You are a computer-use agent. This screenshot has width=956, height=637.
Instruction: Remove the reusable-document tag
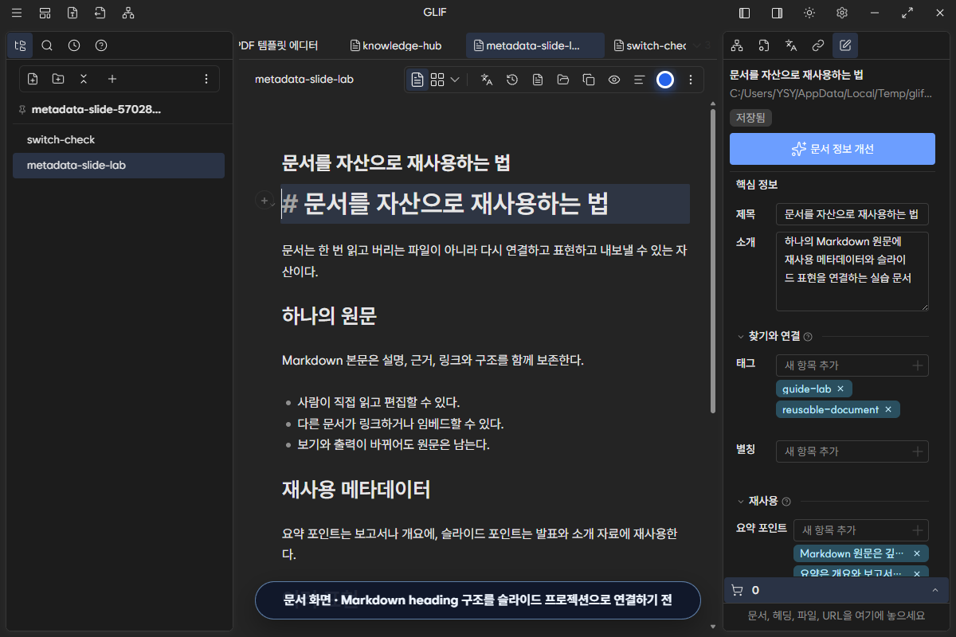click(888, 409)
